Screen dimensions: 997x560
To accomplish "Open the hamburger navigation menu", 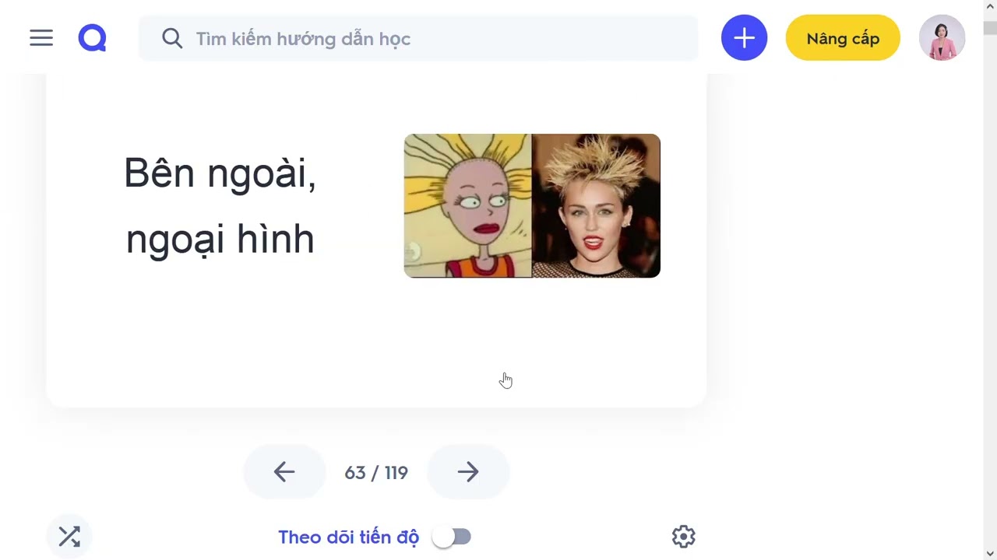I will [x=41, y=38].
